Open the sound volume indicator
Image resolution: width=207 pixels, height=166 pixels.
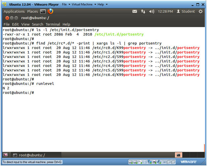[152, 12]
